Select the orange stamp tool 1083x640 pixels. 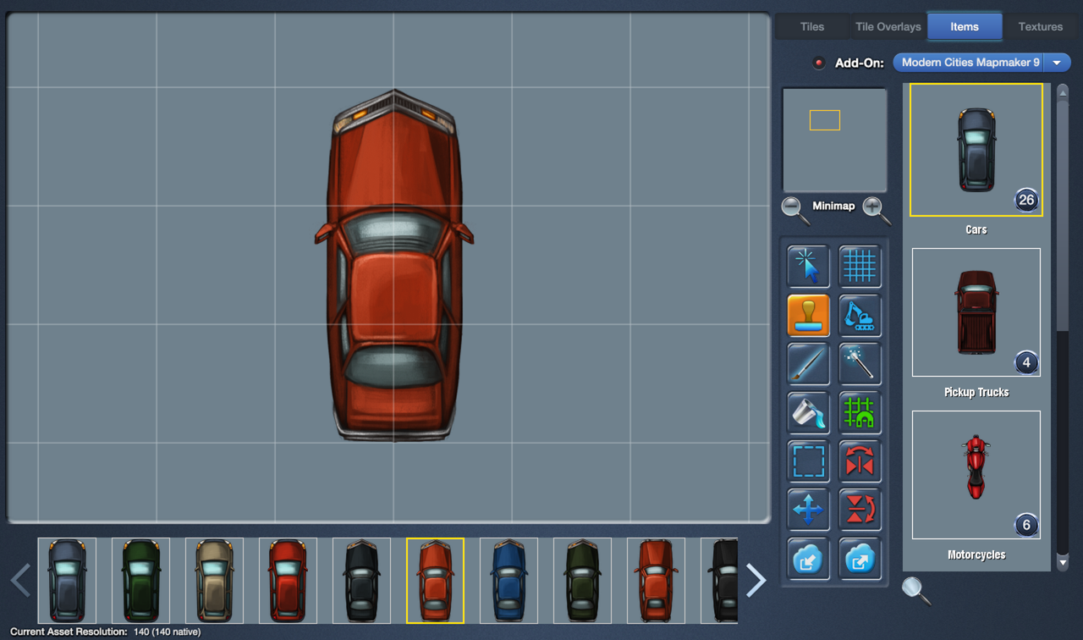click(x=808, y=316)
